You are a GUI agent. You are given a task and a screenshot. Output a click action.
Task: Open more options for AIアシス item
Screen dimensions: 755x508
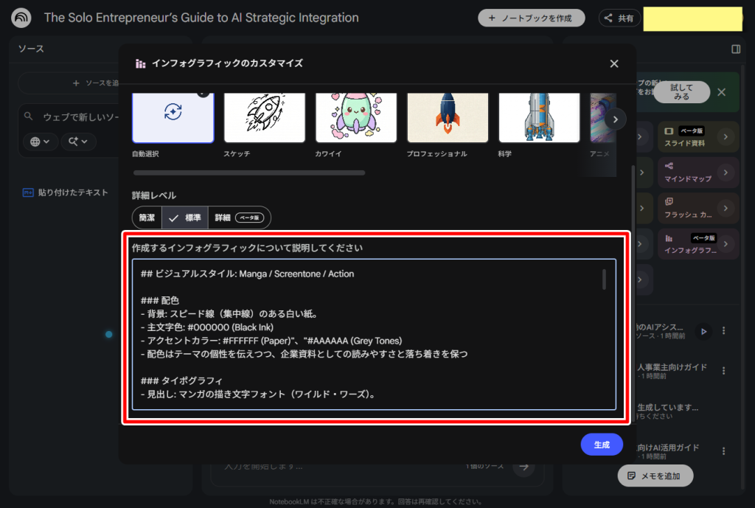723,331
